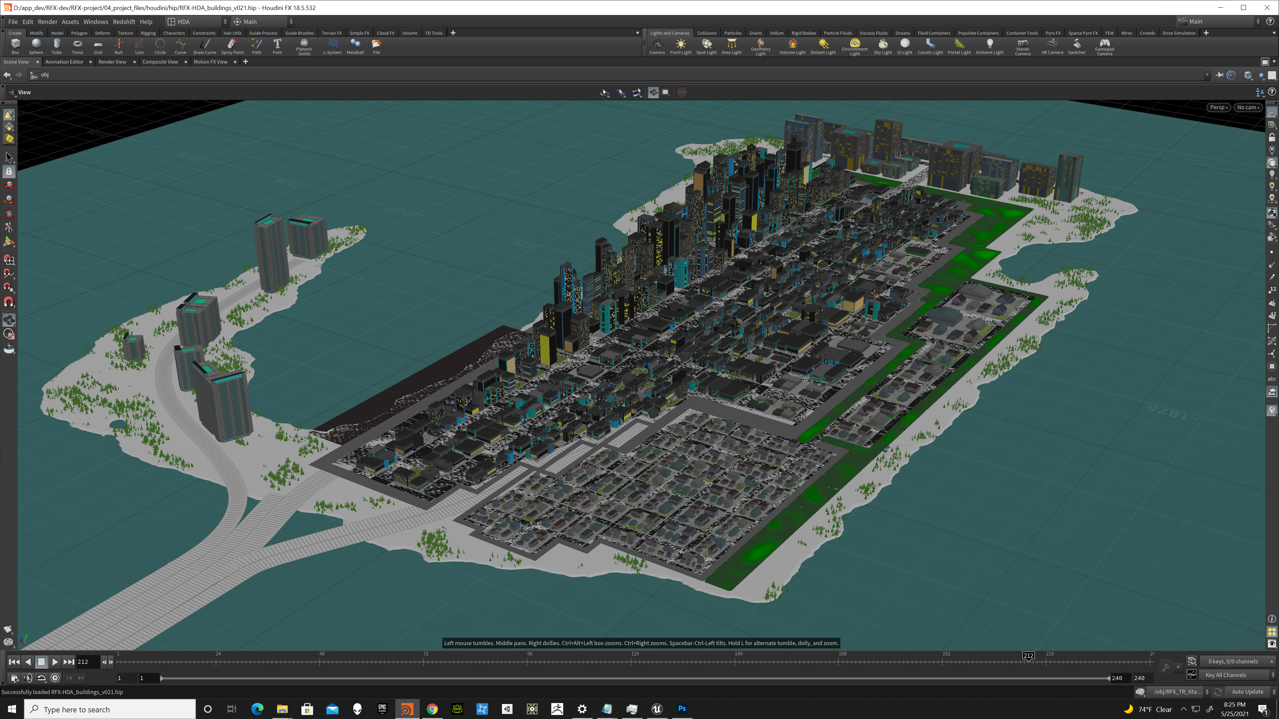Image resolution: width=1279 pixels, height=719 pixels.
Task: Toggle real-time playback button
Action: (x=55, y=678)
